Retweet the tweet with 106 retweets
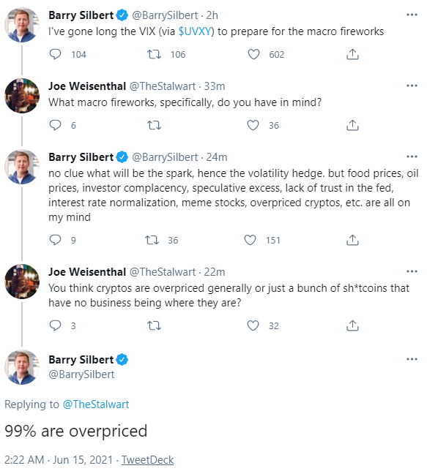Image resolution: width=427 pixels, height=471 pixels. point(154,55)
